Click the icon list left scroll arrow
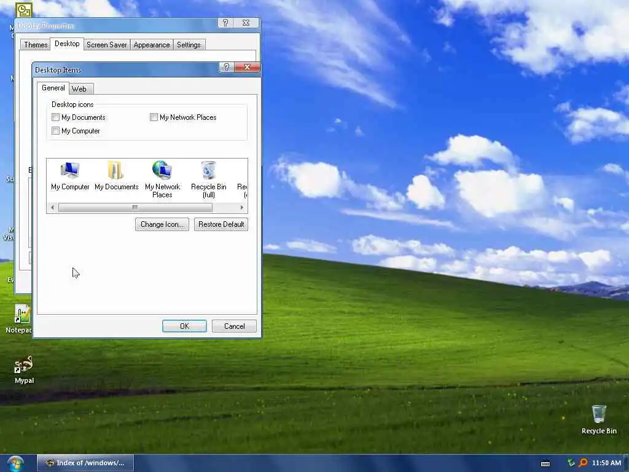629x472 pixels. 53,208
